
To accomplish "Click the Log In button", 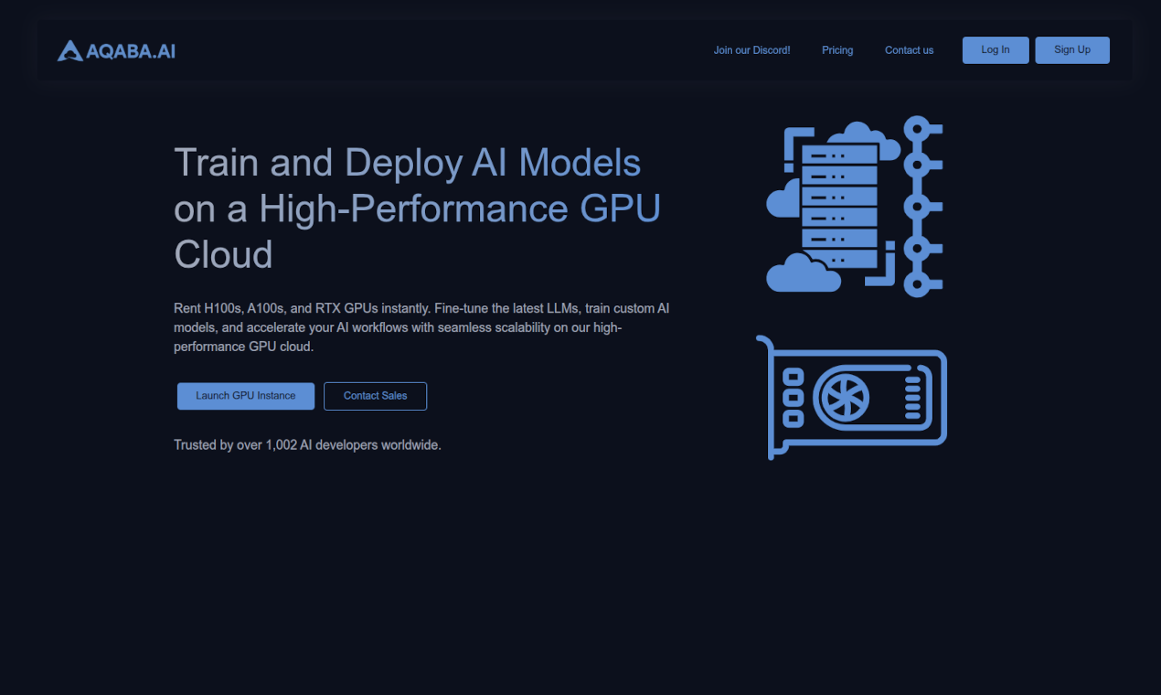I will point(996,50).
